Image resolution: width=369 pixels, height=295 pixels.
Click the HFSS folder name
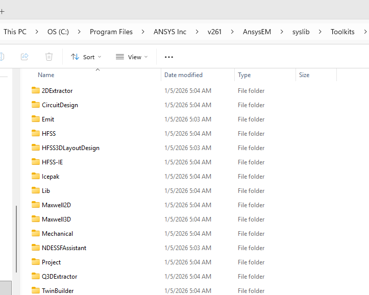48,134
